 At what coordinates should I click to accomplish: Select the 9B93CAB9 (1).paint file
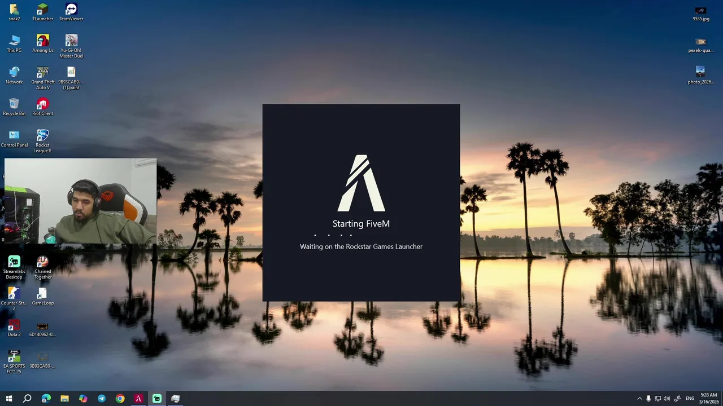pos(71,78)
